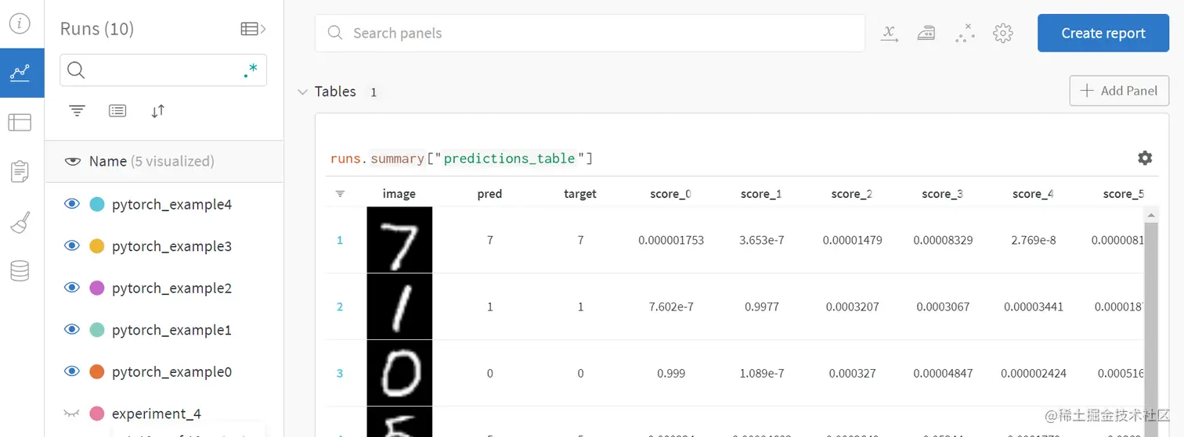Open the reports clipboard icon
This screenshot has height=437, width=1184.
(x=20, y=171)
